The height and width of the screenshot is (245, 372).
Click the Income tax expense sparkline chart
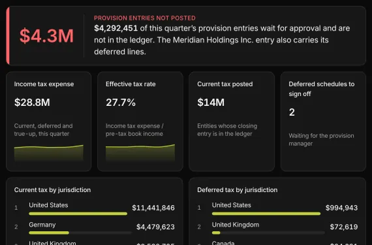pyautogui.click(x=49, y=153)
